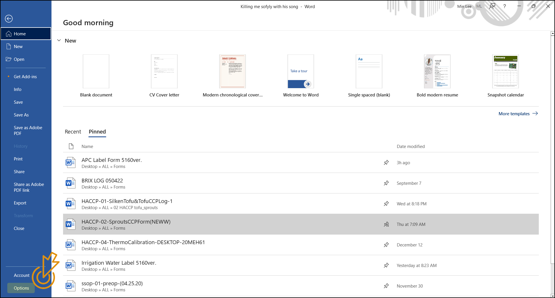
Task: Click the More templates link
Action: [x=518, y=114]
